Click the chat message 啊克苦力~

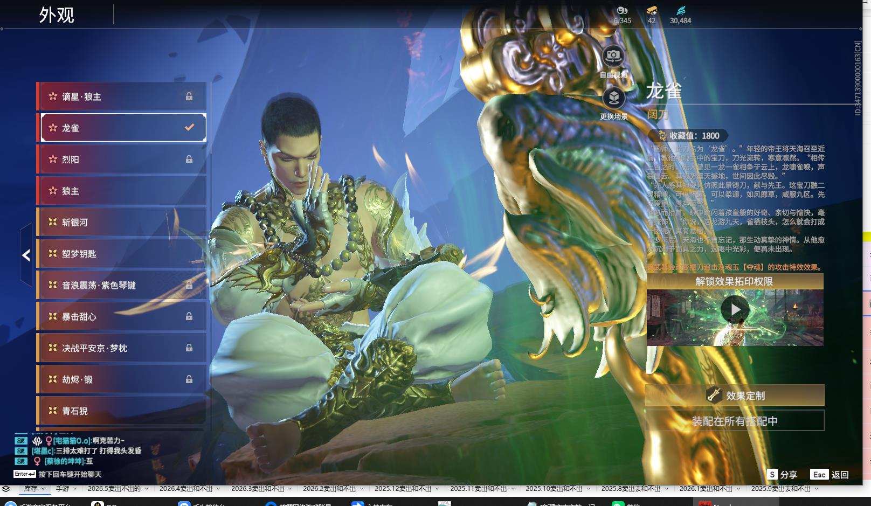(108, 440)
